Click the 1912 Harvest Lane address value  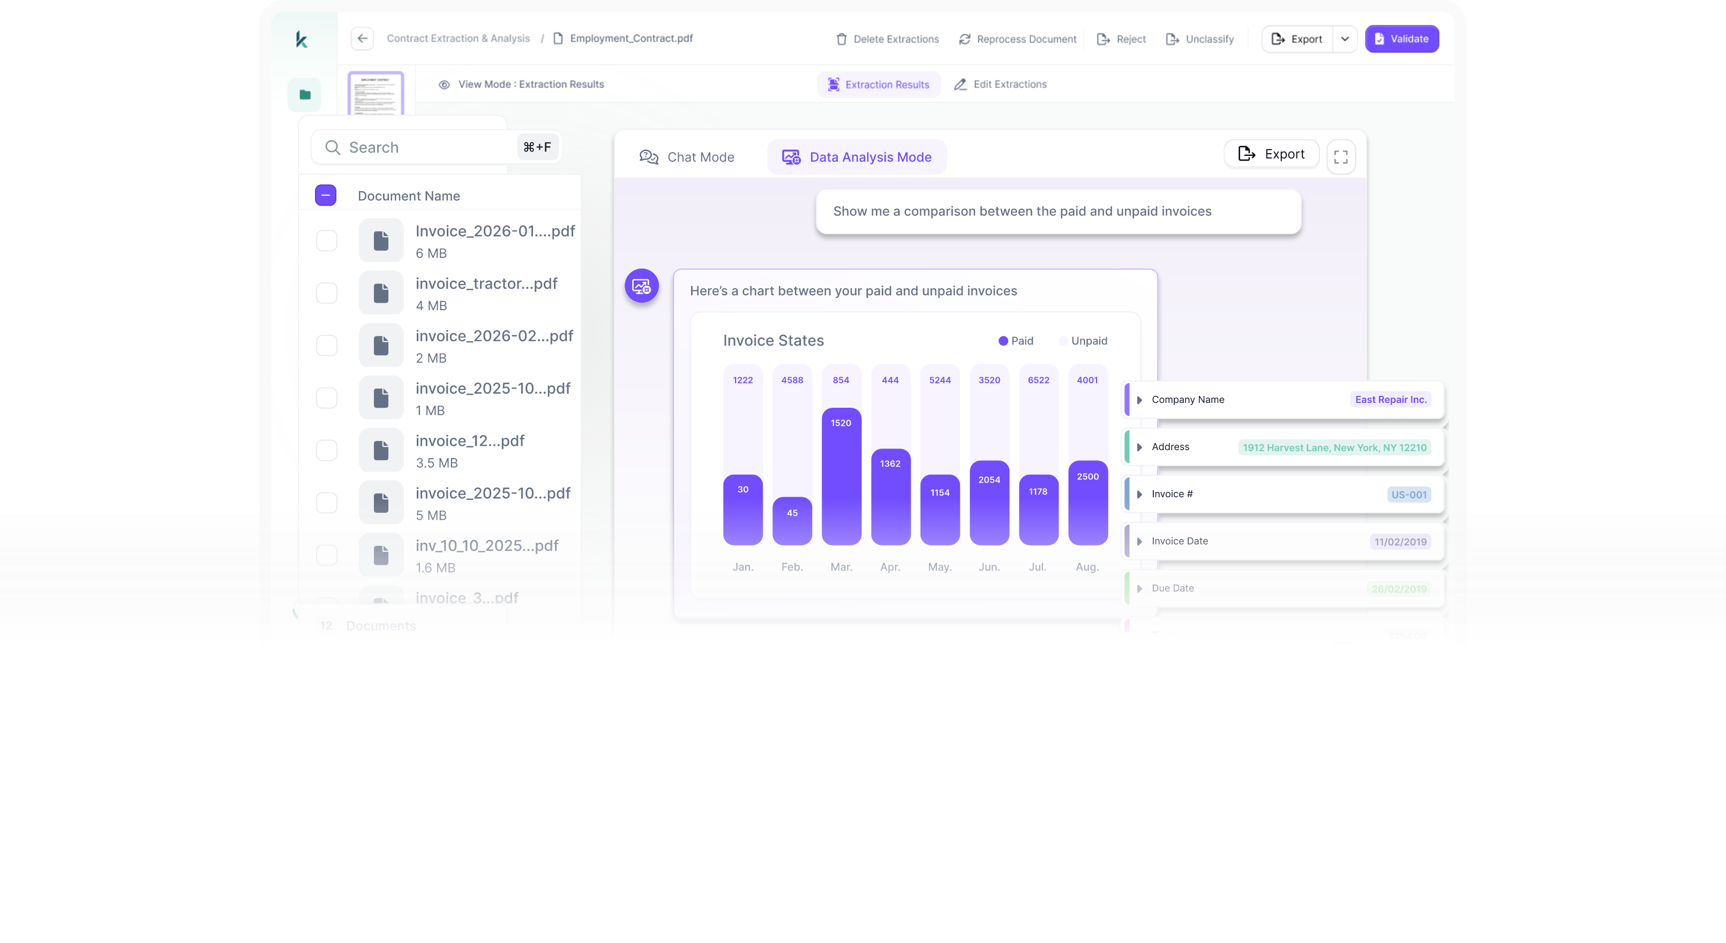coord(1334,448)
